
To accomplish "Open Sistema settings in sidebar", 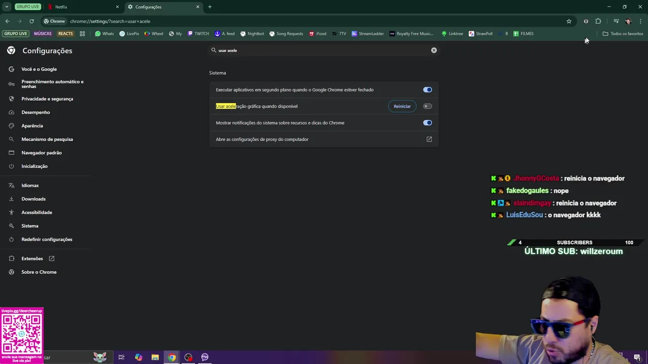I will 30,226.
